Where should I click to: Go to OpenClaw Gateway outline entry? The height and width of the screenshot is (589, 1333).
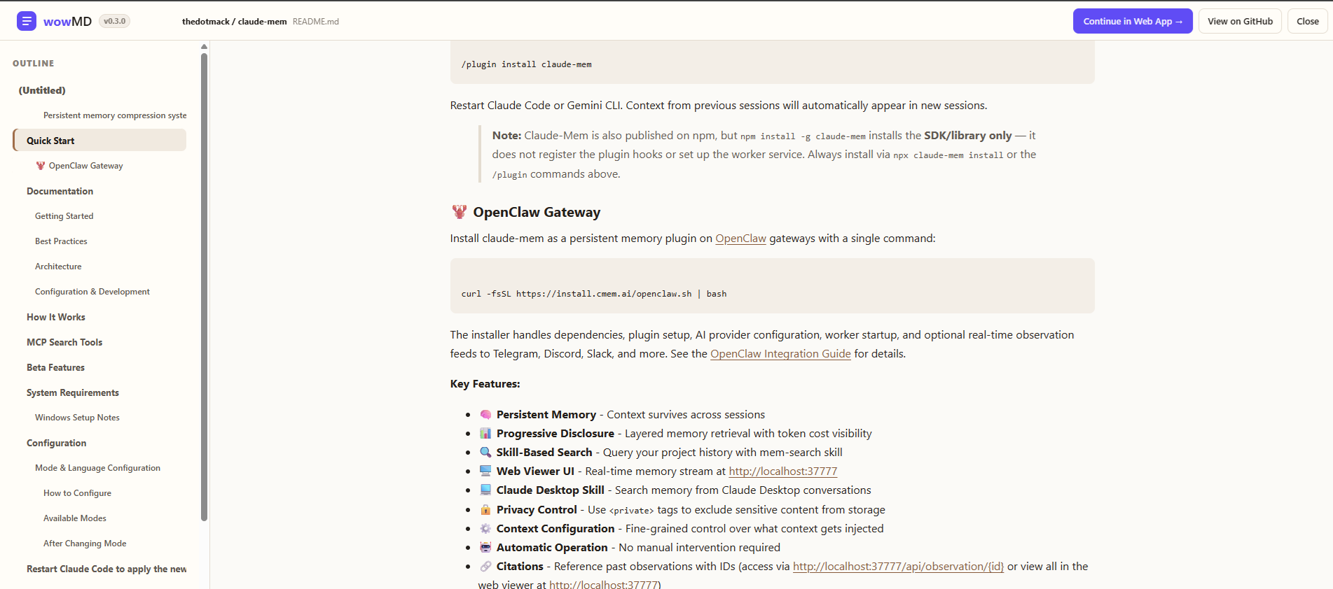85,166
